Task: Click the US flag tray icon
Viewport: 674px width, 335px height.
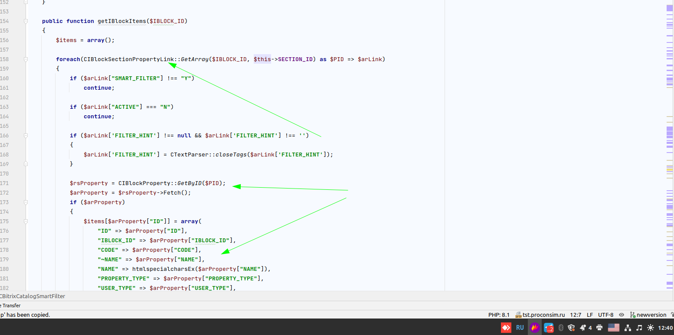Action: tap(613, 328)
